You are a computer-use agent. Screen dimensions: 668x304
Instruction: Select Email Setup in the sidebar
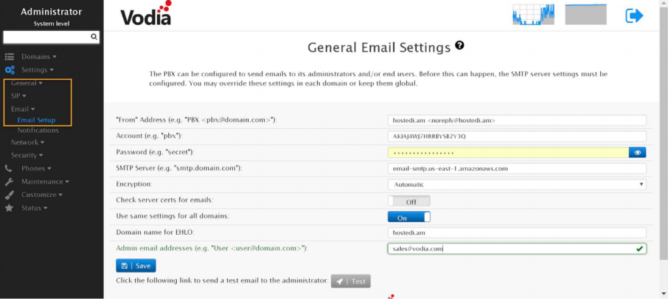click(37, 120)
